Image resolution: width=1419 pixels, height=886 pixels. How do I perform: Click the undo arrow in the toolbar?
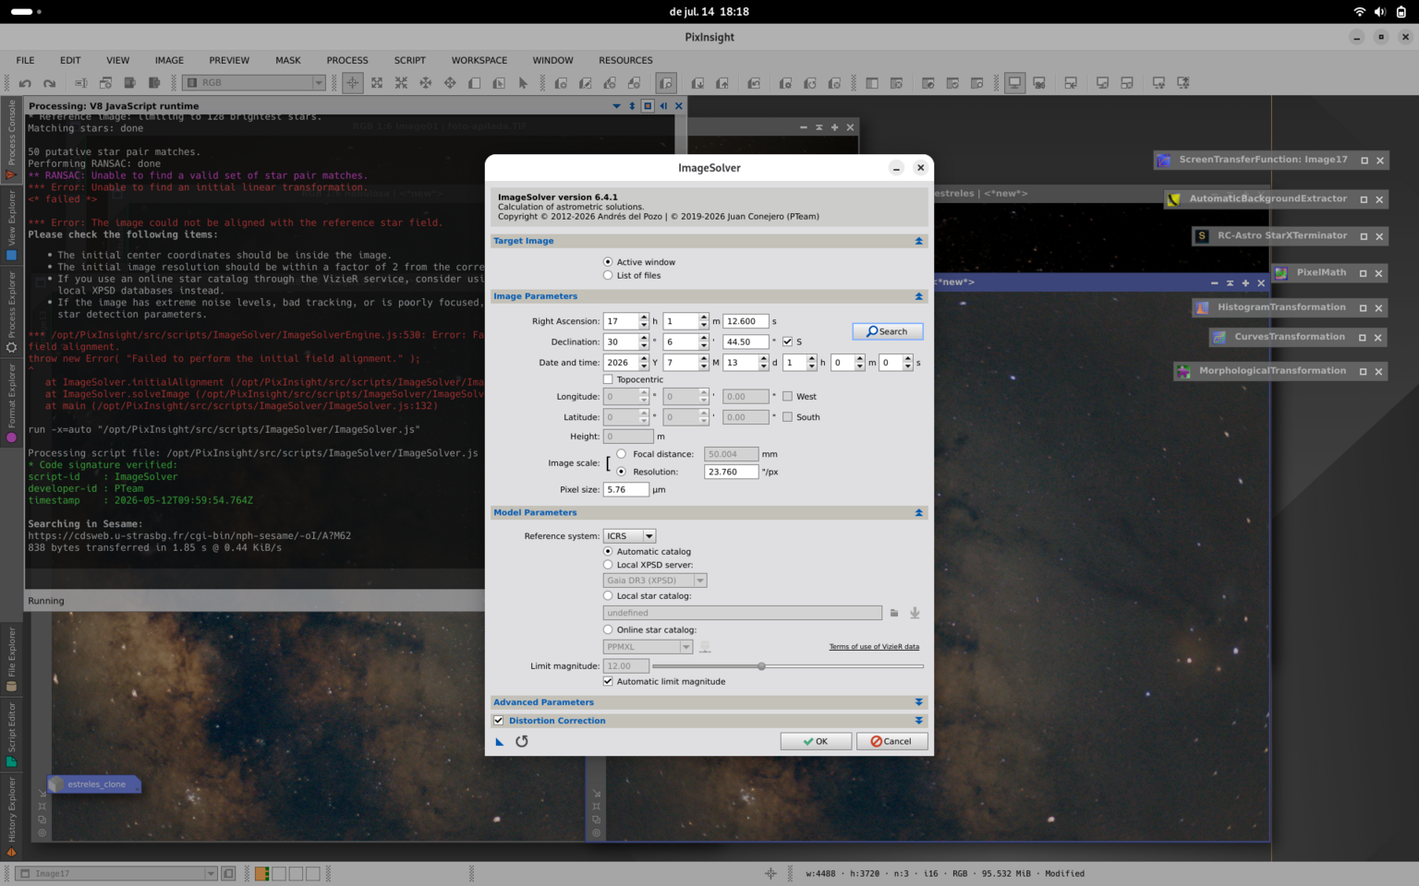[x=25, y=83]
